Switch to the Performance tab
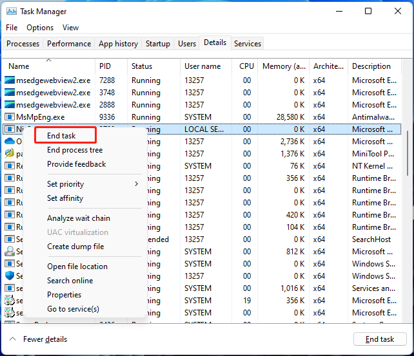 [x=69, y=44]
